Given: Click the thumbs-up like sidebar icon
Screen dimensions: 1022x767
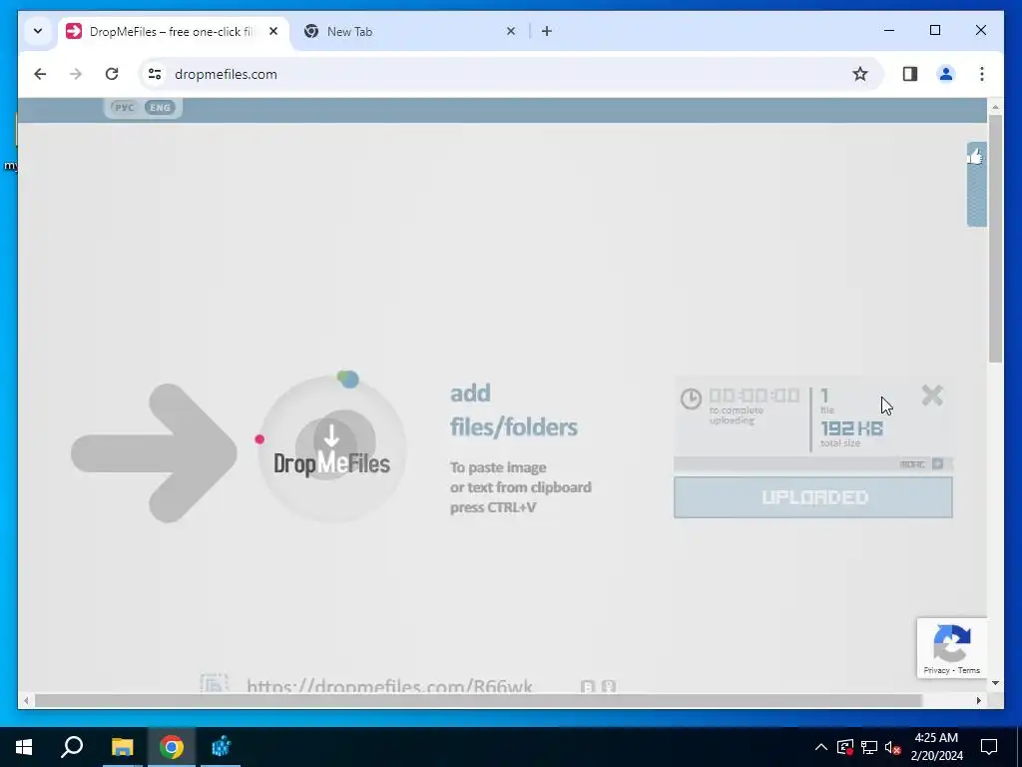Looking at the screenshot, I should pyautogui.click(x=975, y=156).
